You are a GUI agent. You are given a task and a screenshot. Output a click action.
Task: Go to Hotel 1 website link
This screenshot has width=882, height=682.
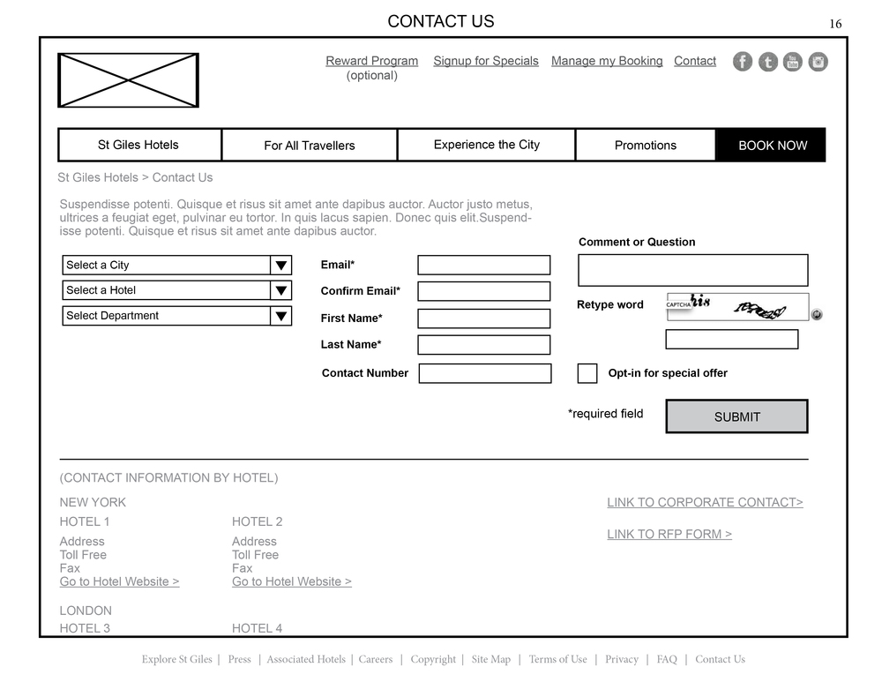119,581
